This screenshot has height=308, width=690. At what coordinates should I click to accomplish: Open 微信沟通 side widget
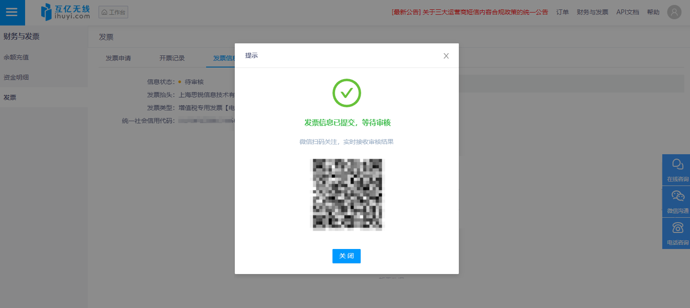click(677, 202)
